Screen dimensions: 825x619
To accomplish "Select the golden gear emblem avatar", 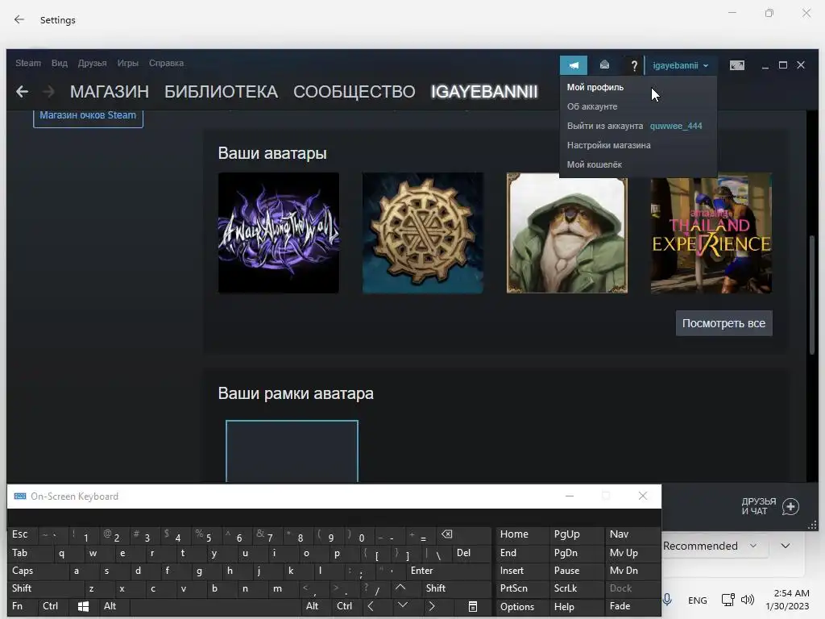I will [422, 233].
